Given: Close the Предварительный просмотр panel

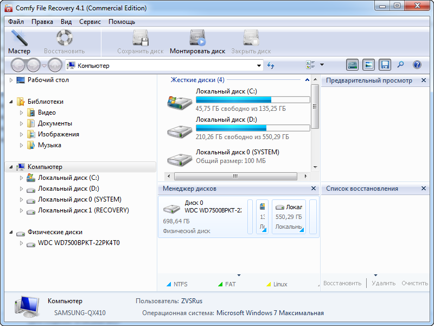Looking at the screenshot, I should 424,80.
